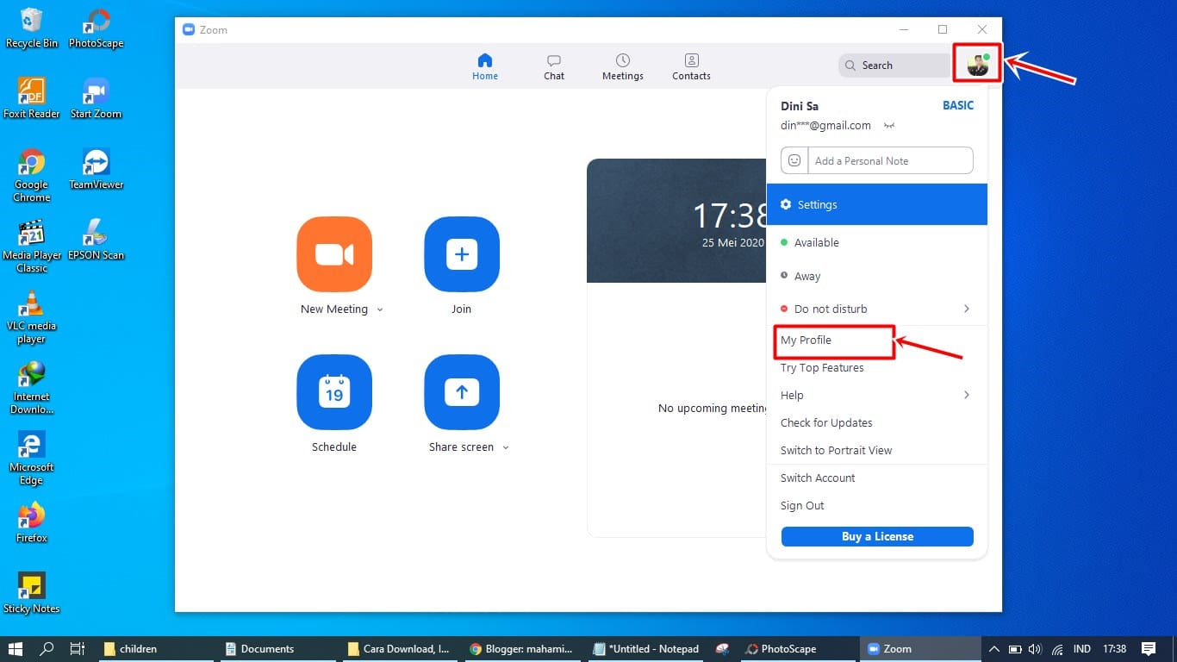Click the Join meeting icon
This screenshot has width=1177, height=662.
[x=461, y=254]
